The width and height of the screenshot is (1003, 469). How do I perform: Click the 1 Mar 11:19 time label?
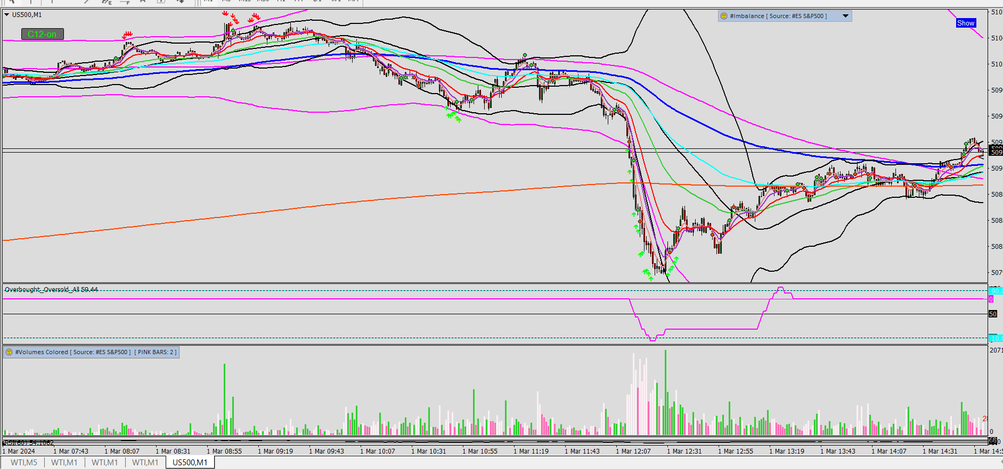click(531, 451)
